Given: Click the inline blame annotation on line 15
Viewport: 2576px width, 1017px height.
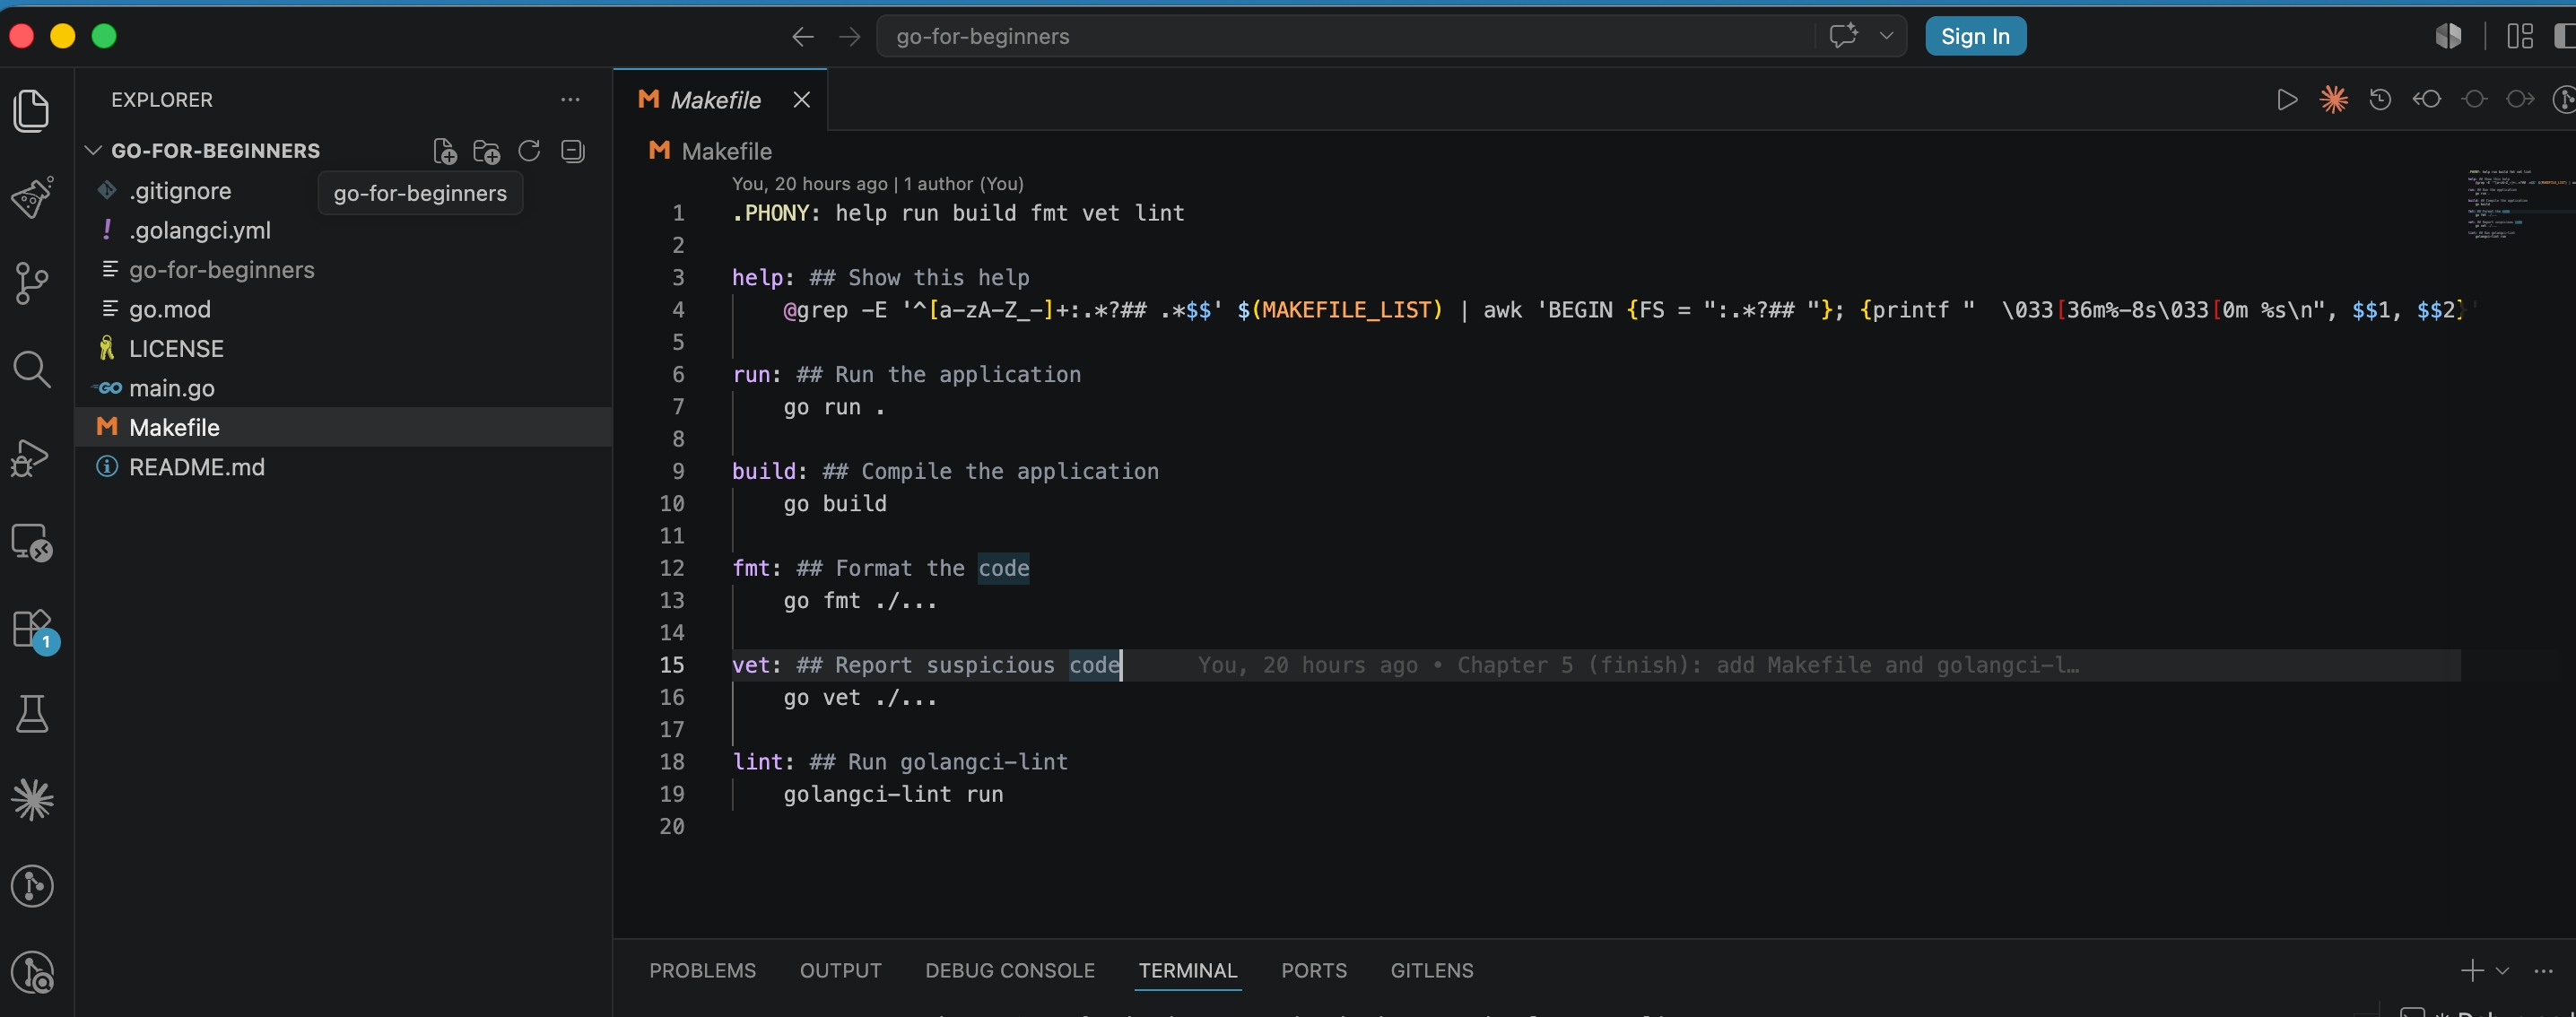Looking at the screenshot, I should pos(1637,665).
